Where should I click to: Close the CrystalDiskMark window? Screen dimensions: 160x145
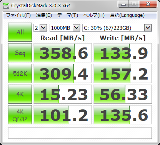click(148, 4)
